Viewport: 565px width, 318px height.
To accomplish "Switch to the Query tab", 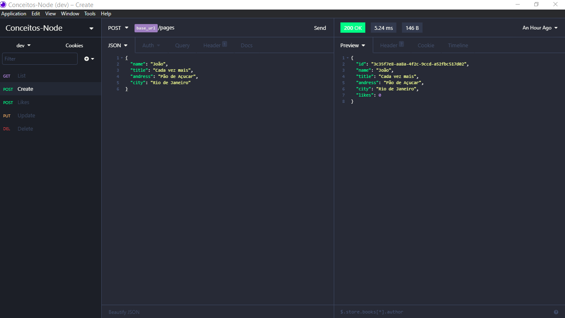I will point(182,45).
